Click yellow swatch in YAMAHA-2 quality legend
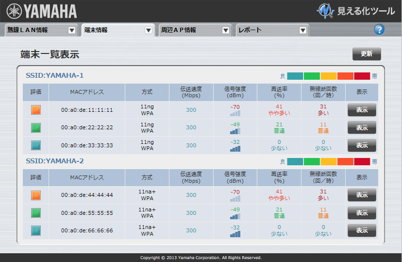 click(328, 161)
